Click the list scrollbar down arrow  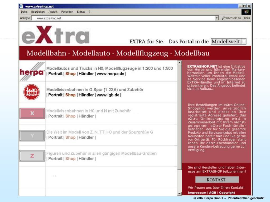click(x=179, y=194)
